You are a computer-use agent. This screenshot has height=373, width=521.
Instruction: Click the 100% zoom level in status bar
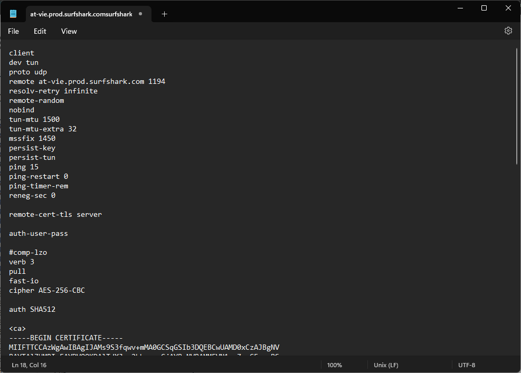(x=334, y=365)
